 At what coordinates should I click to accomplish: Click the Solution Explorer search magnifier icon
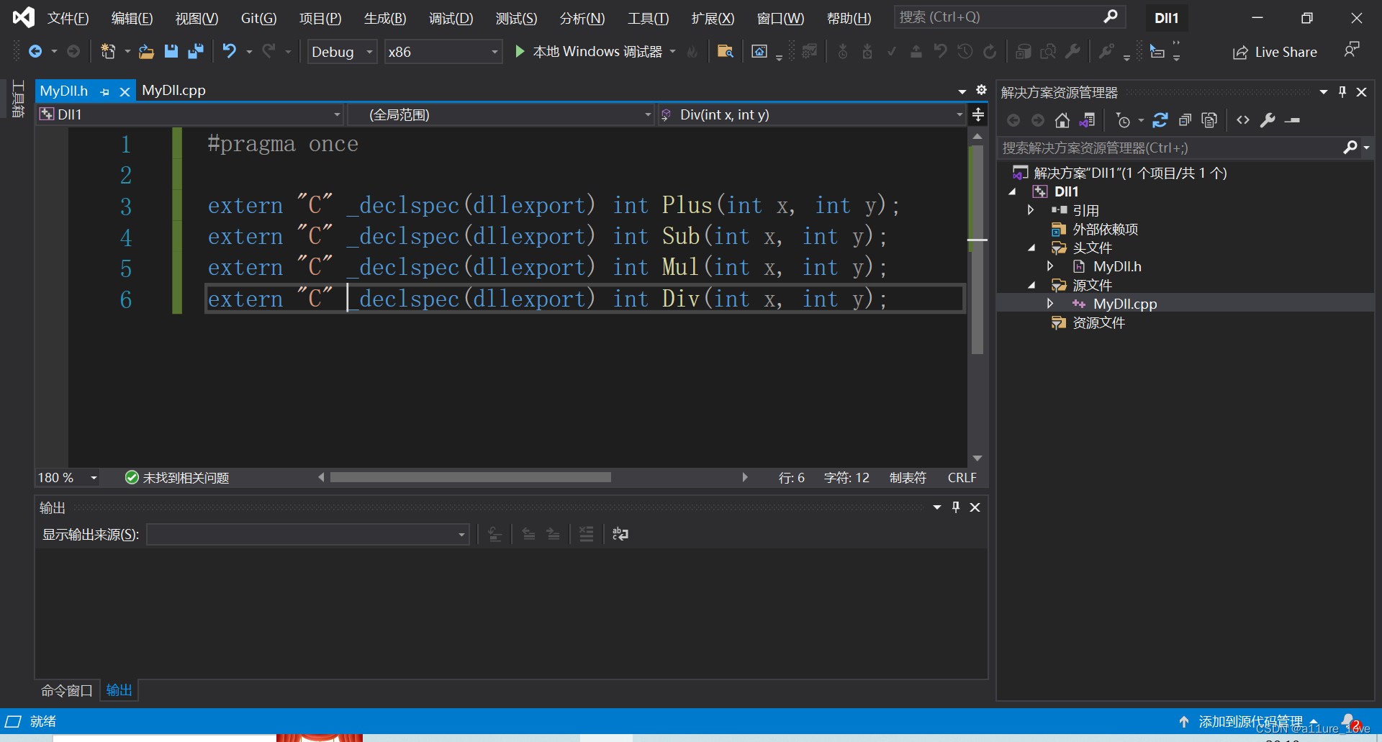1350,148
